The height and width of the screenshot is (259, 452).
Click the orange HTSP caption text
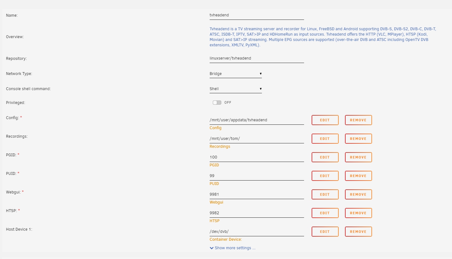[215, 221]
